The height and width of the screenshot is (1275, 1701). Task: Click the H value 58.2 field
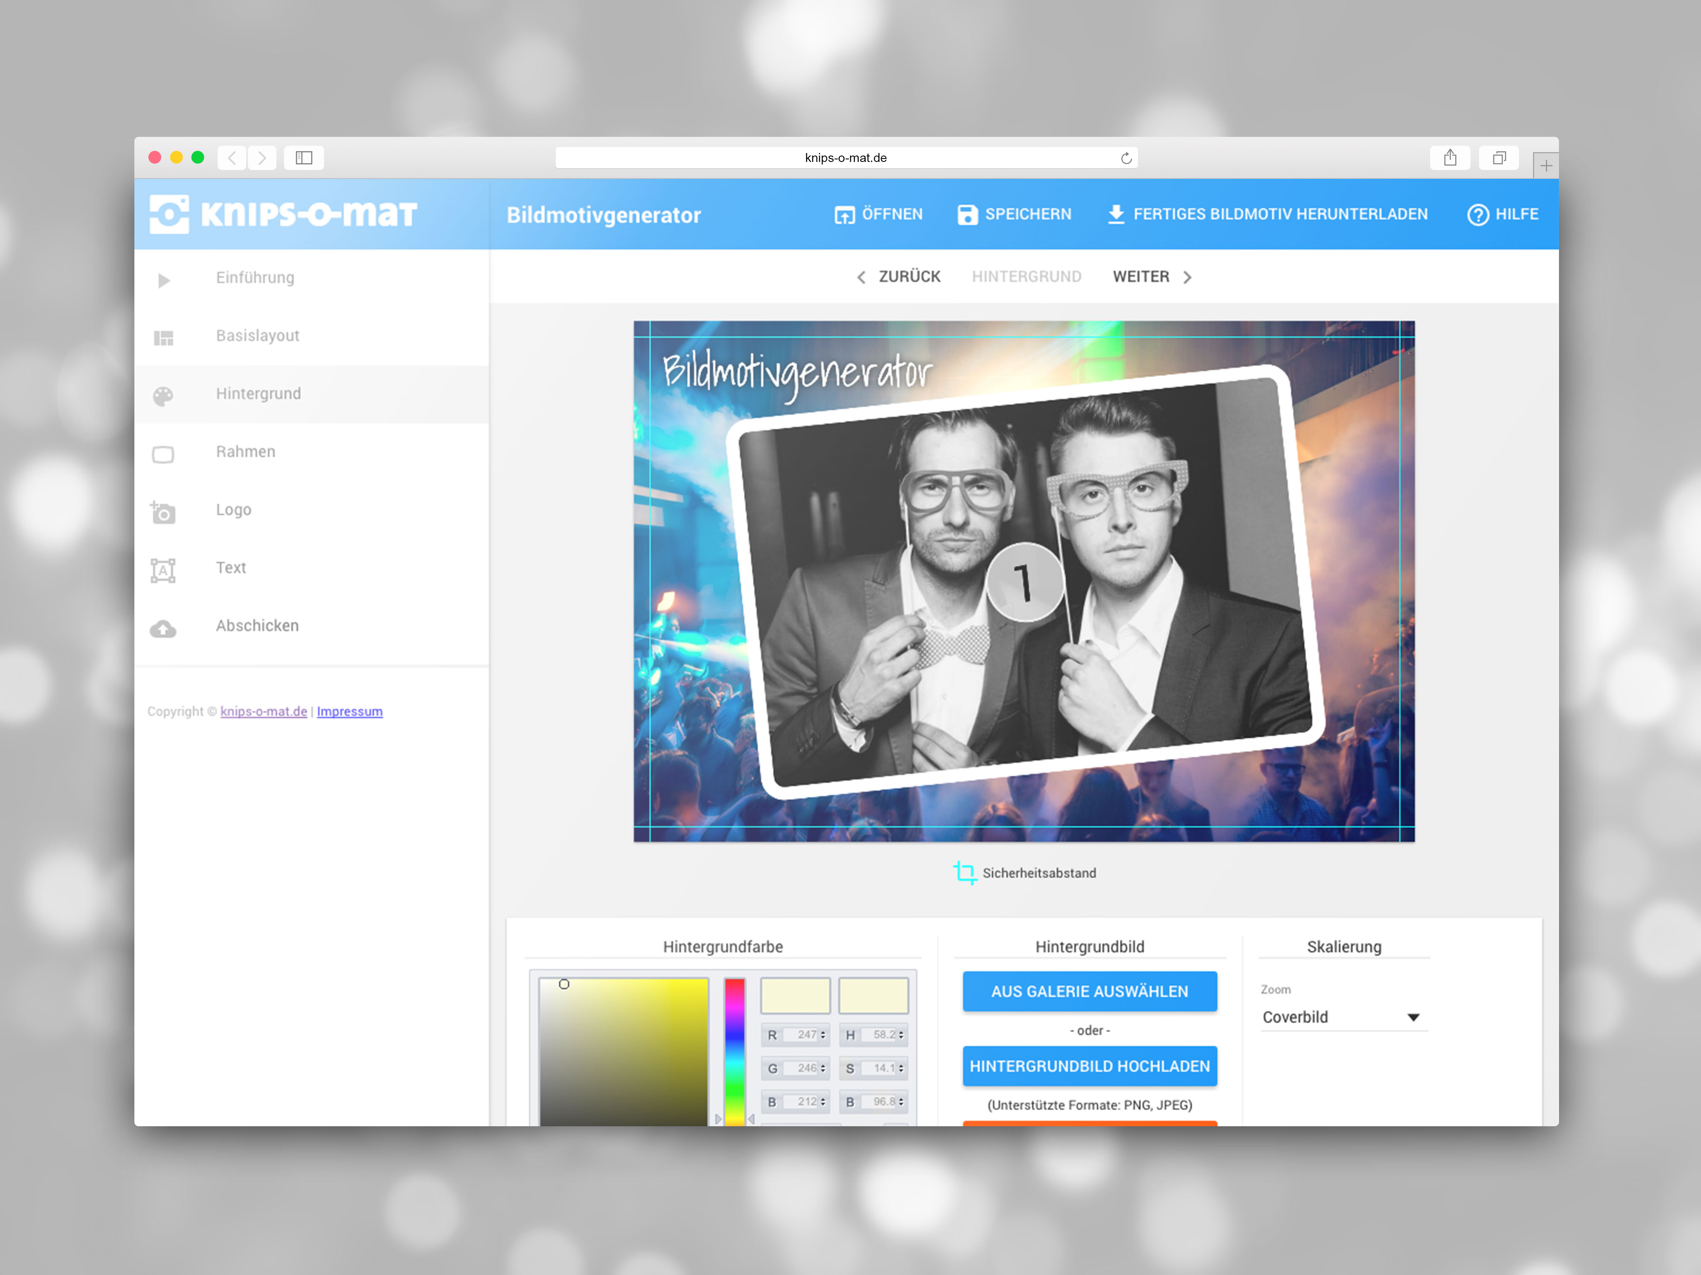click(880, 1035)
